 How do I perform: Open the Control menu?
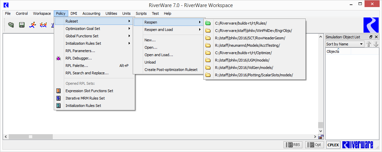(x=22, y=13)
